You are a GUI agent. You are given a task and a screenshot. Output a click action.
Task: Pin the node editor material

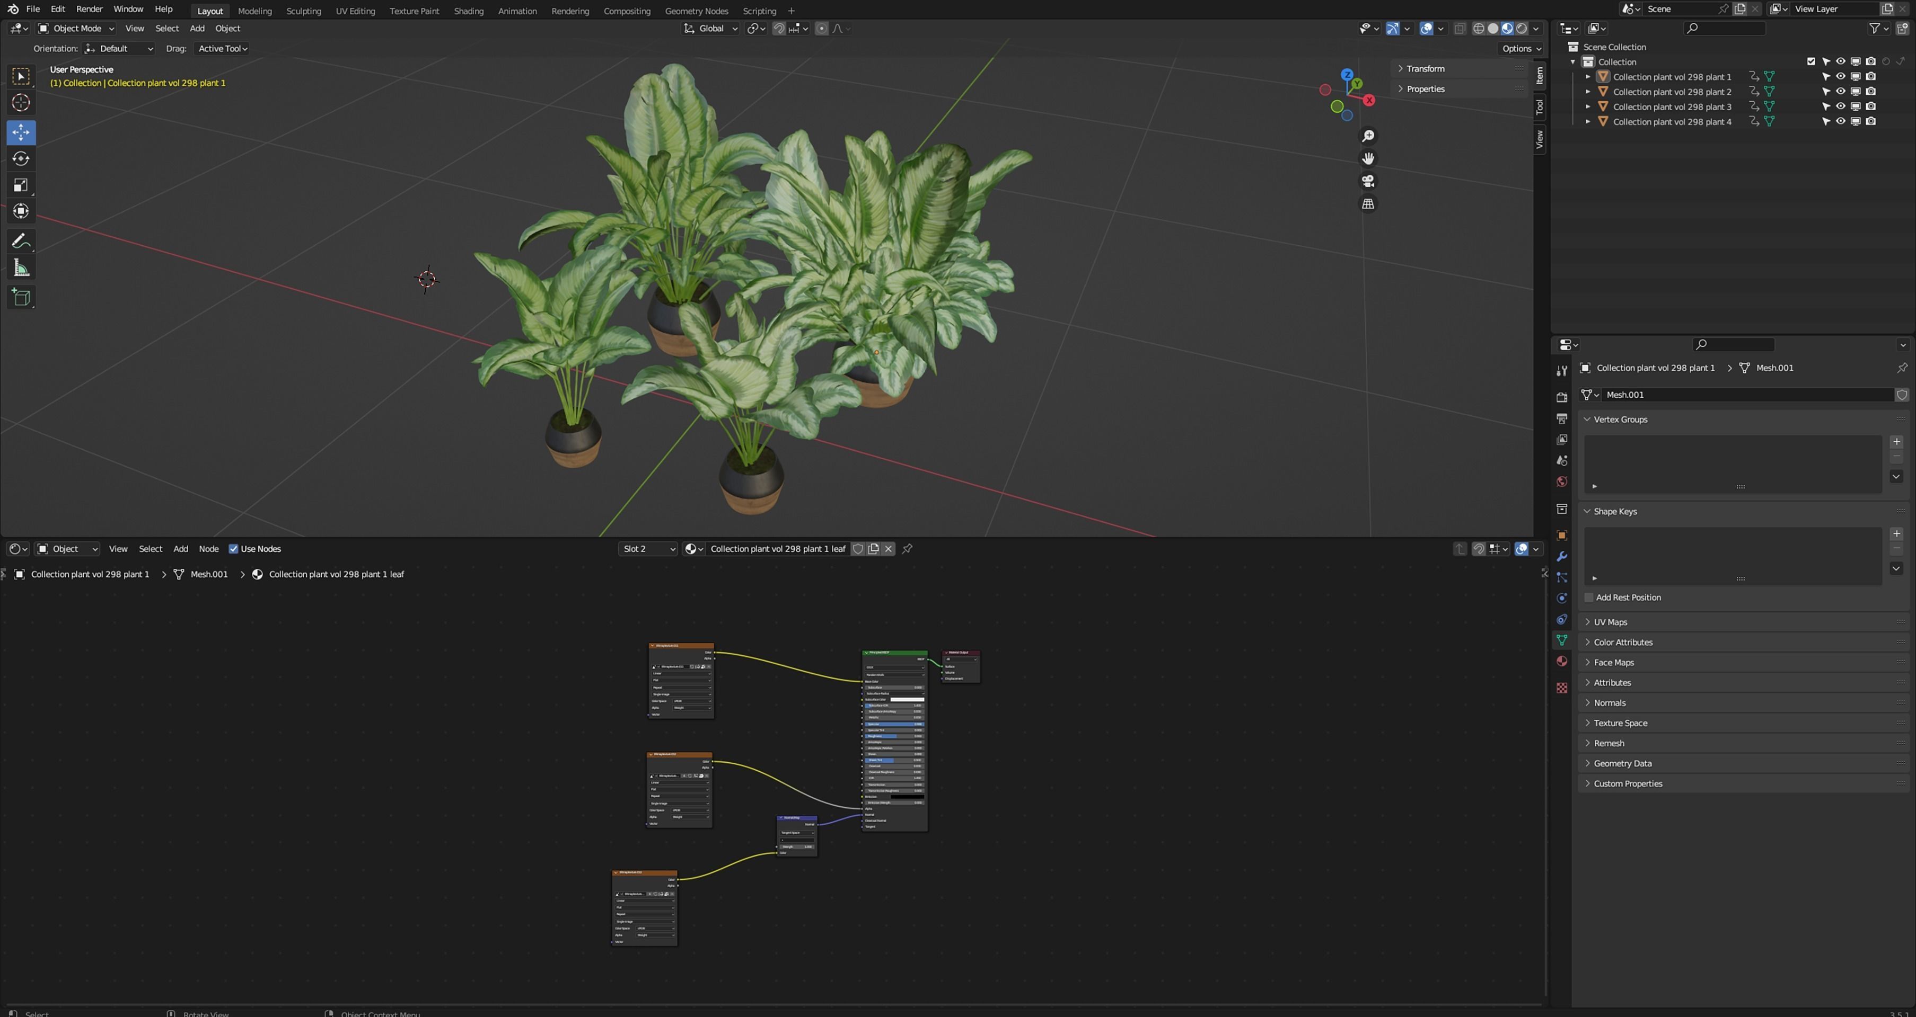pos(907,549)
